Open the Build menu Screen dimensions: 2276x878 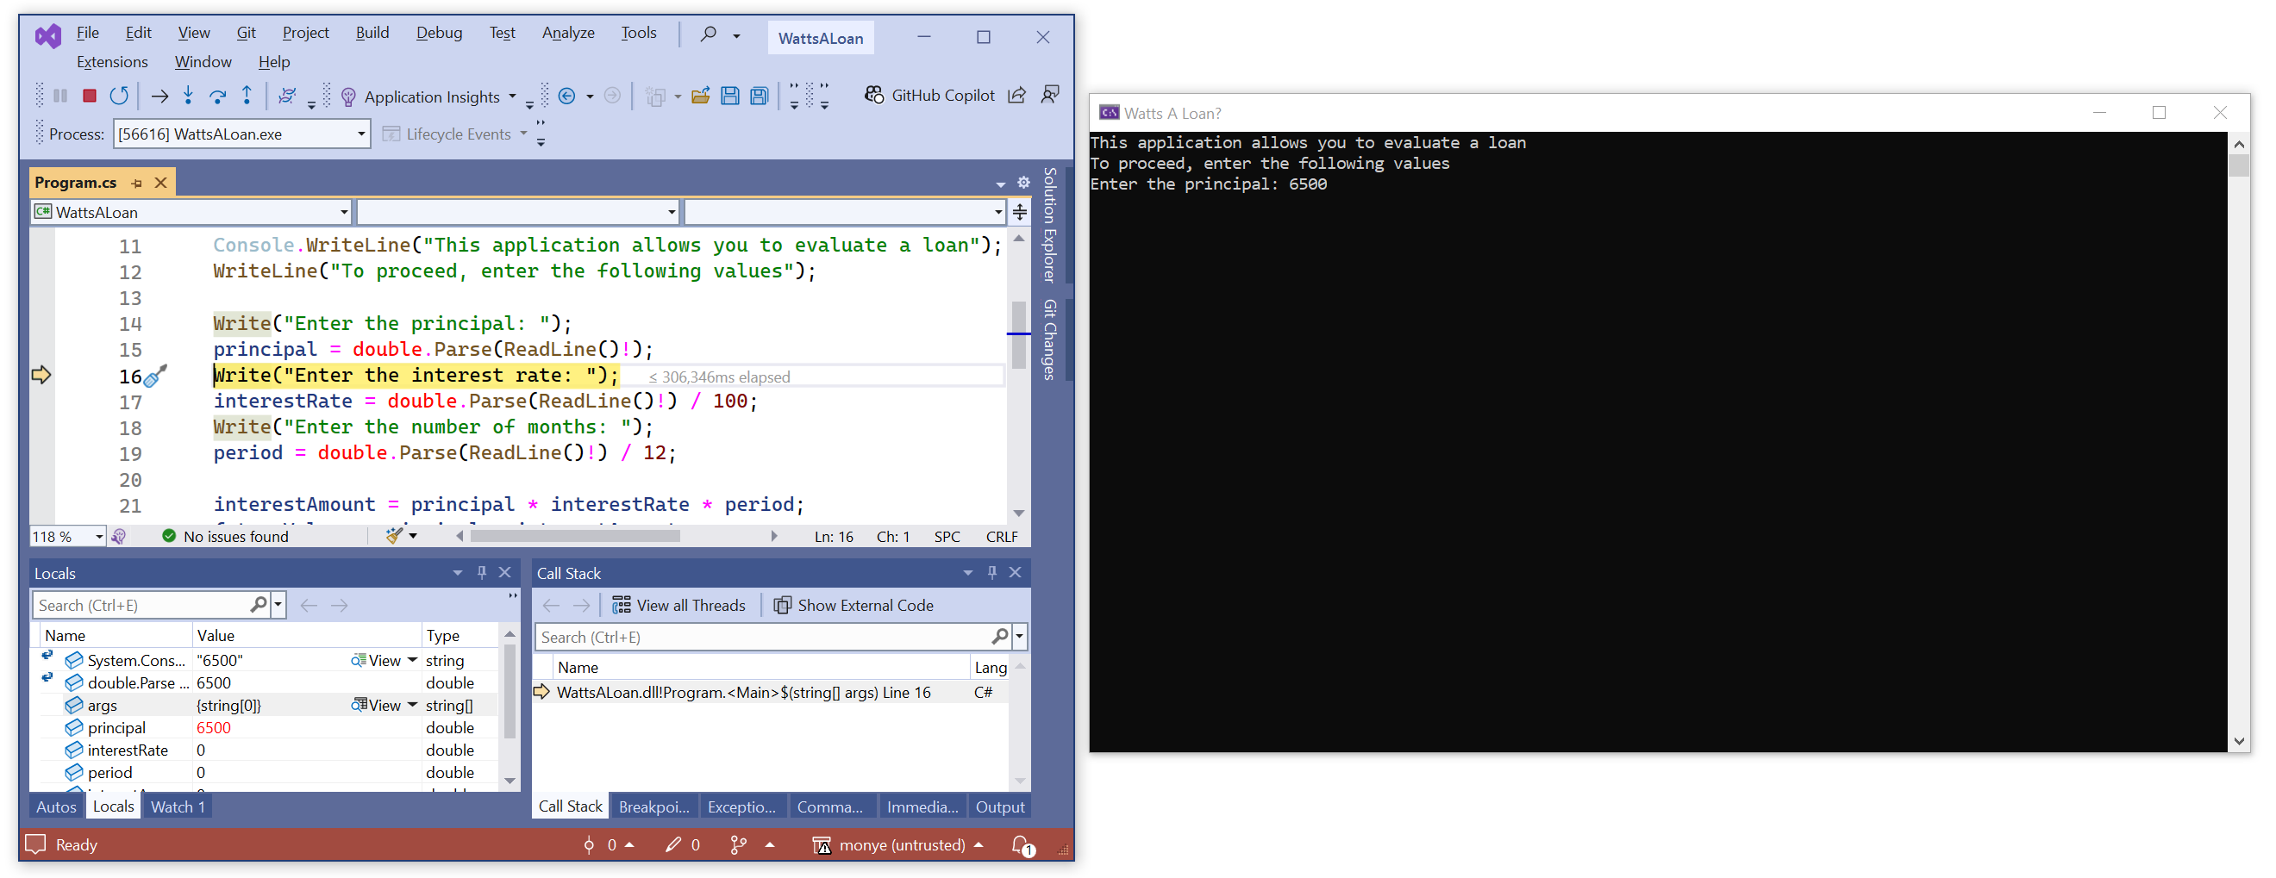coord(372,33)
